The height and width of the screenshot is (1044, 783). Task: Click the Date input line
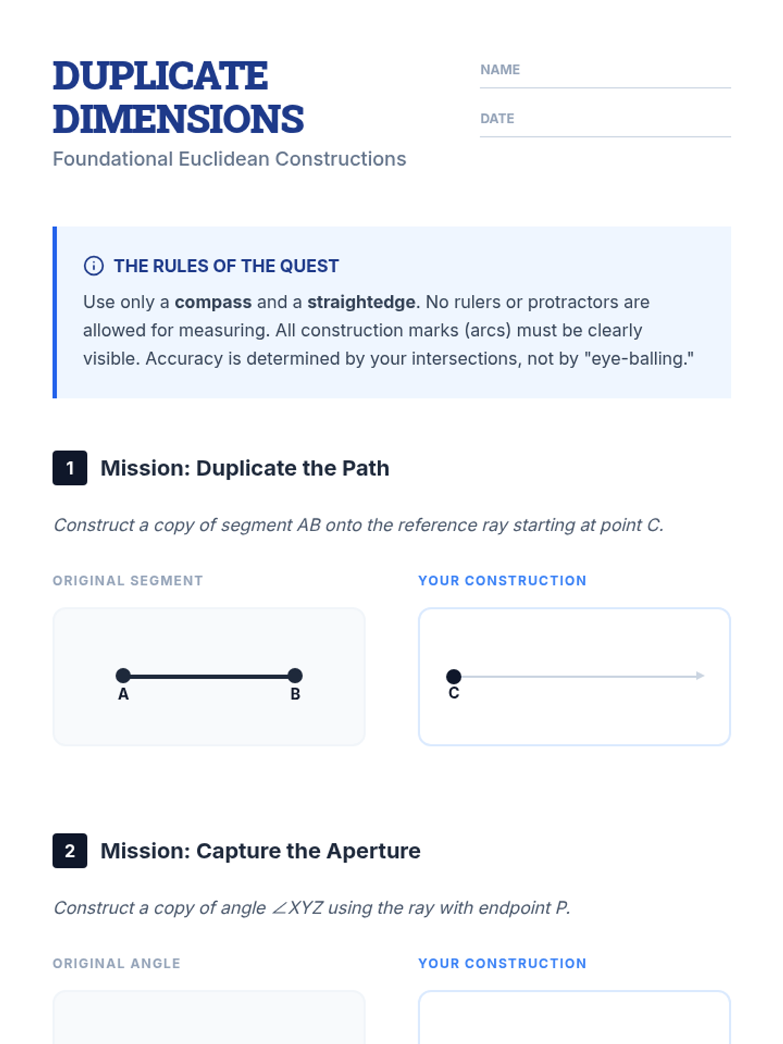point(605,126)
